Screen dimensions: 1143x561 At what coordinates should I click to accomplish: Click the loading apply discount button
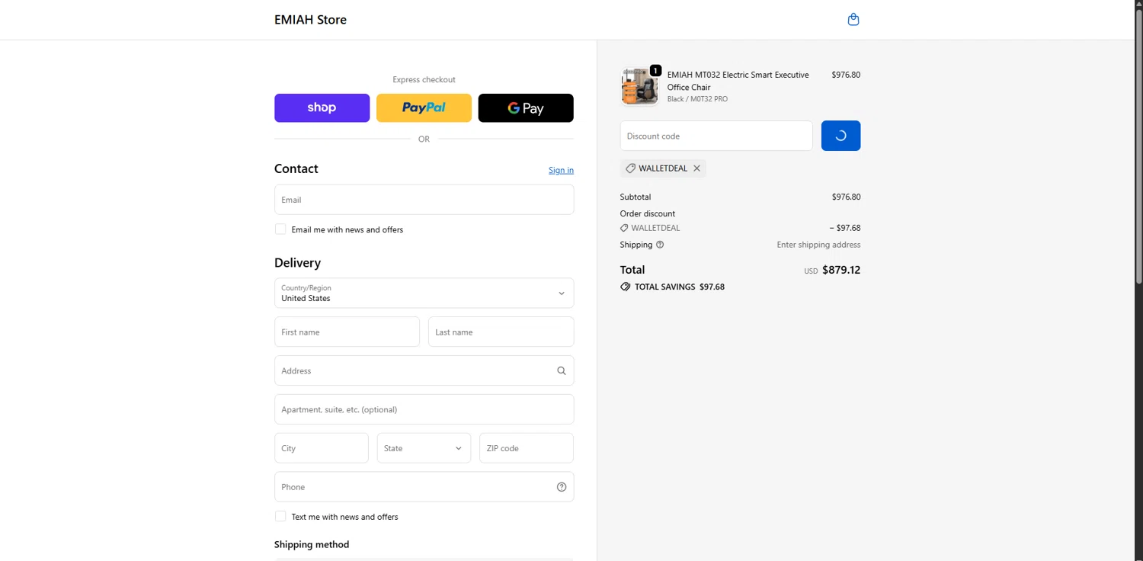(840, 136)
